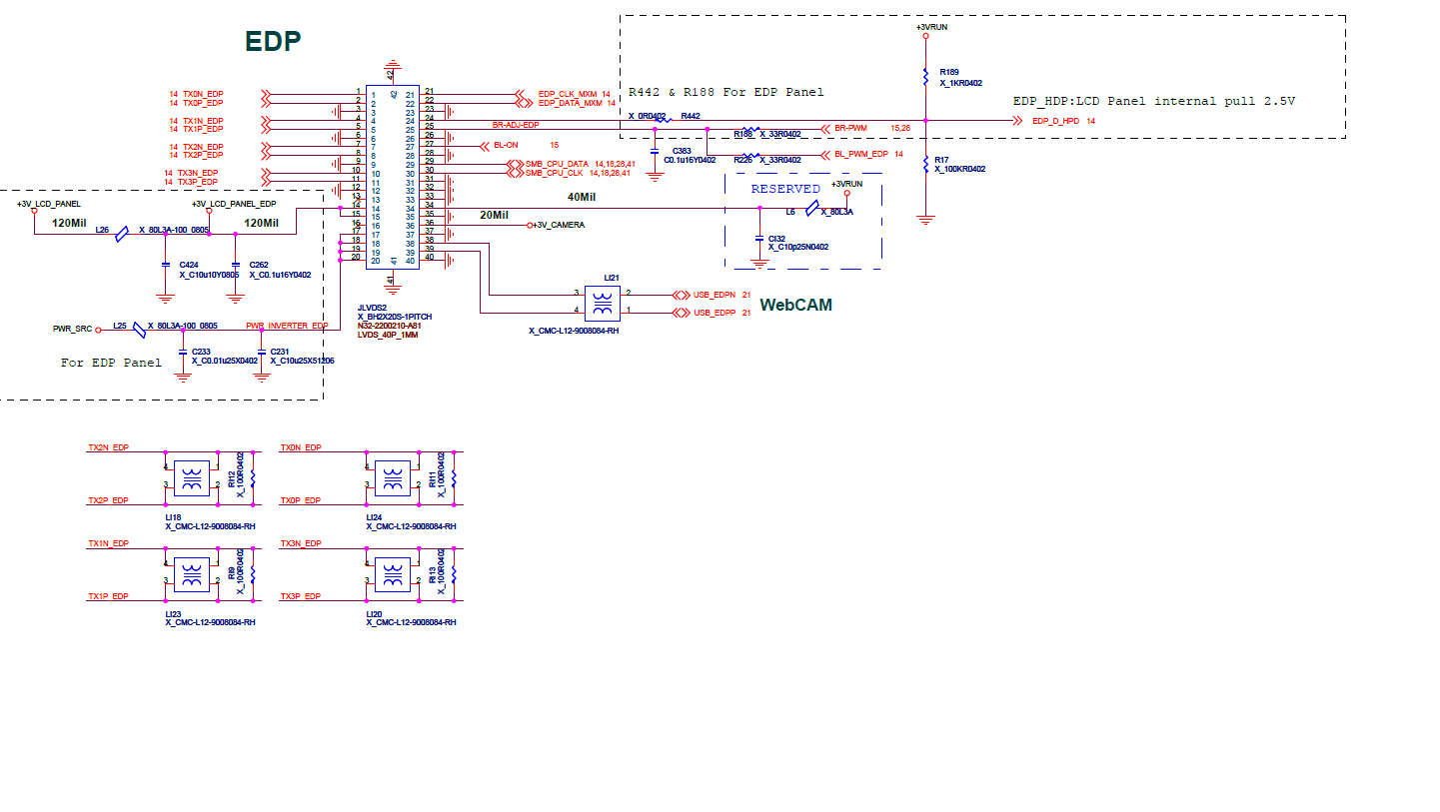Select the LI21 common mode choke symbol
This screenshot has width=1440, height=812.
[x=602, y=304]
